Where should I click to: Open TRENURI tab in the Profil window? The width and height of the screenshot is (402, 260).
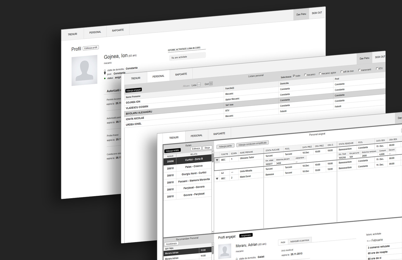pyautogui.click(x=72, y=34)
